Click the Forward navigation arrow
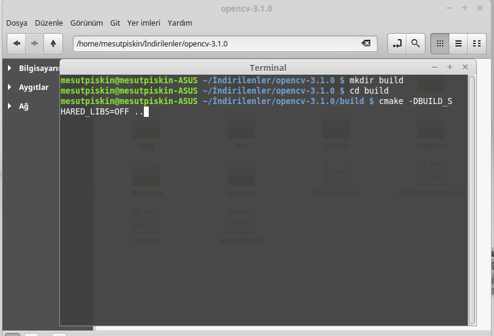Viewport: 494px width, 336px height. click(x=35, y=43)
